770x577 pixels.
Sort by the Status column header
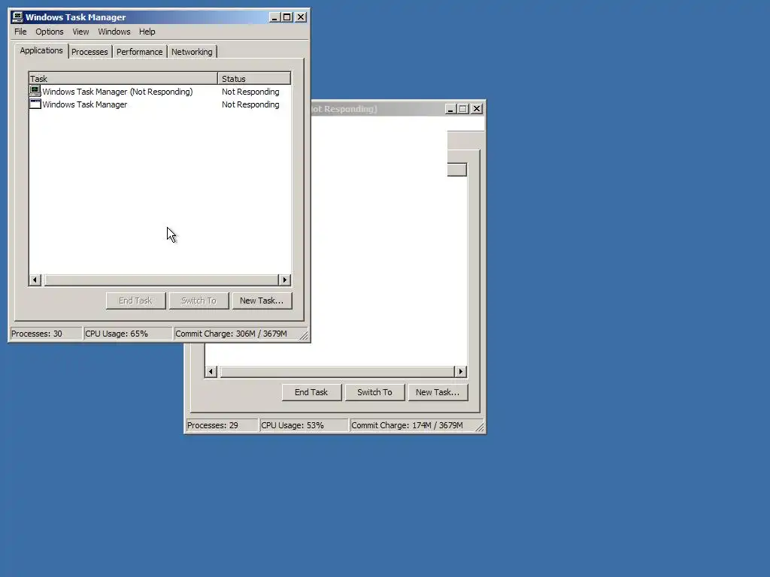(x=254, y=78)
